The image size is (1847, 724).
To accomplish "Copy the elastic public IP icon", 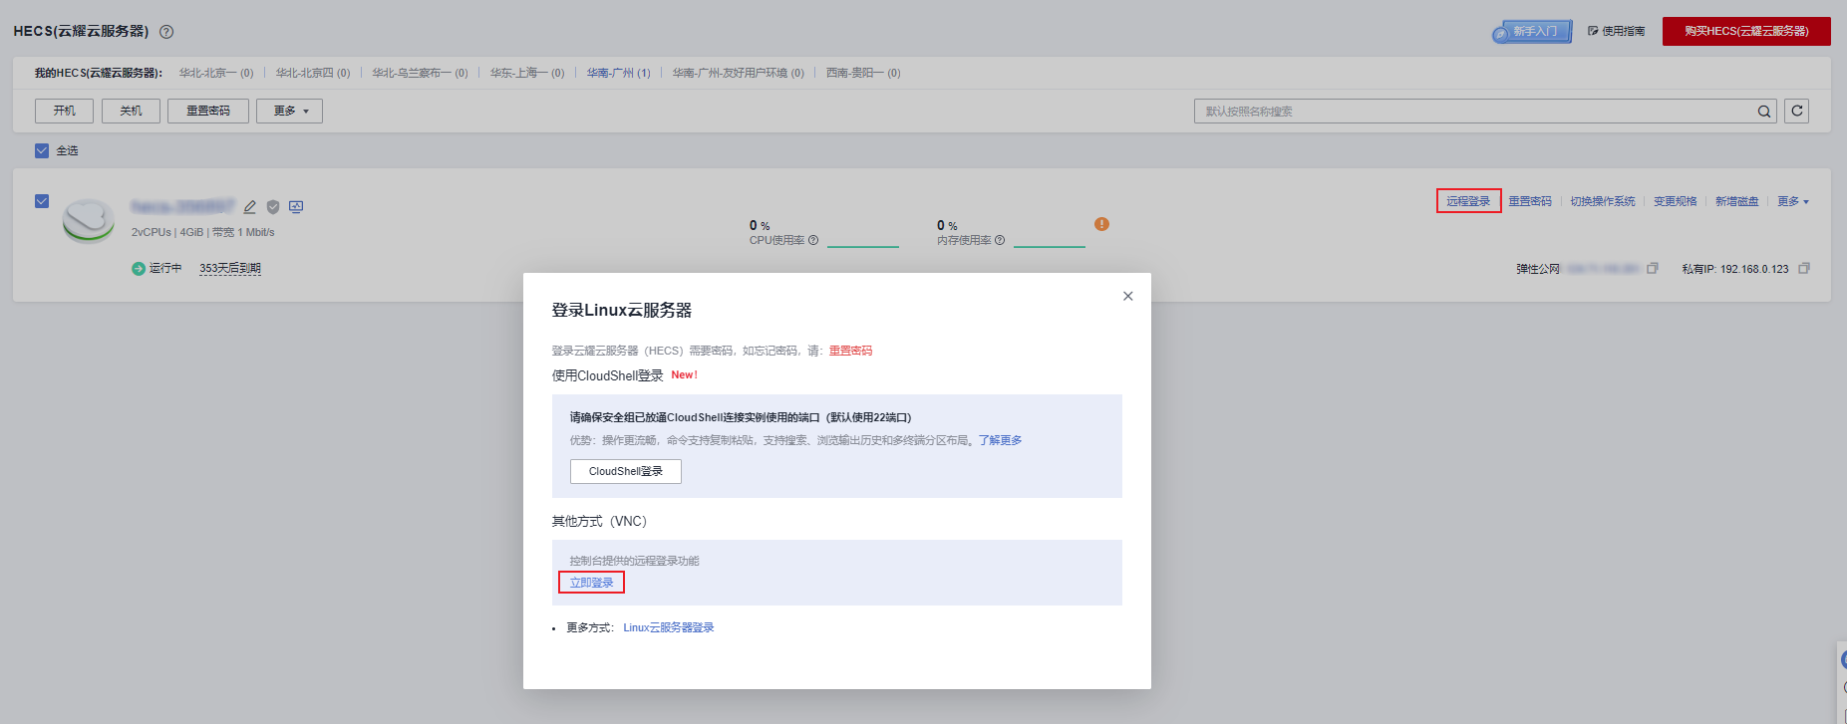I will pos(1653,268).
